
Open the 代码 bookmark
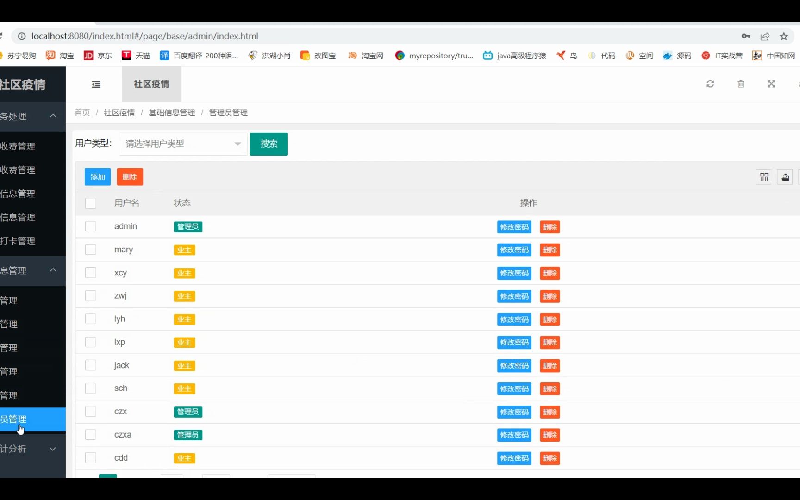point(601,56)
